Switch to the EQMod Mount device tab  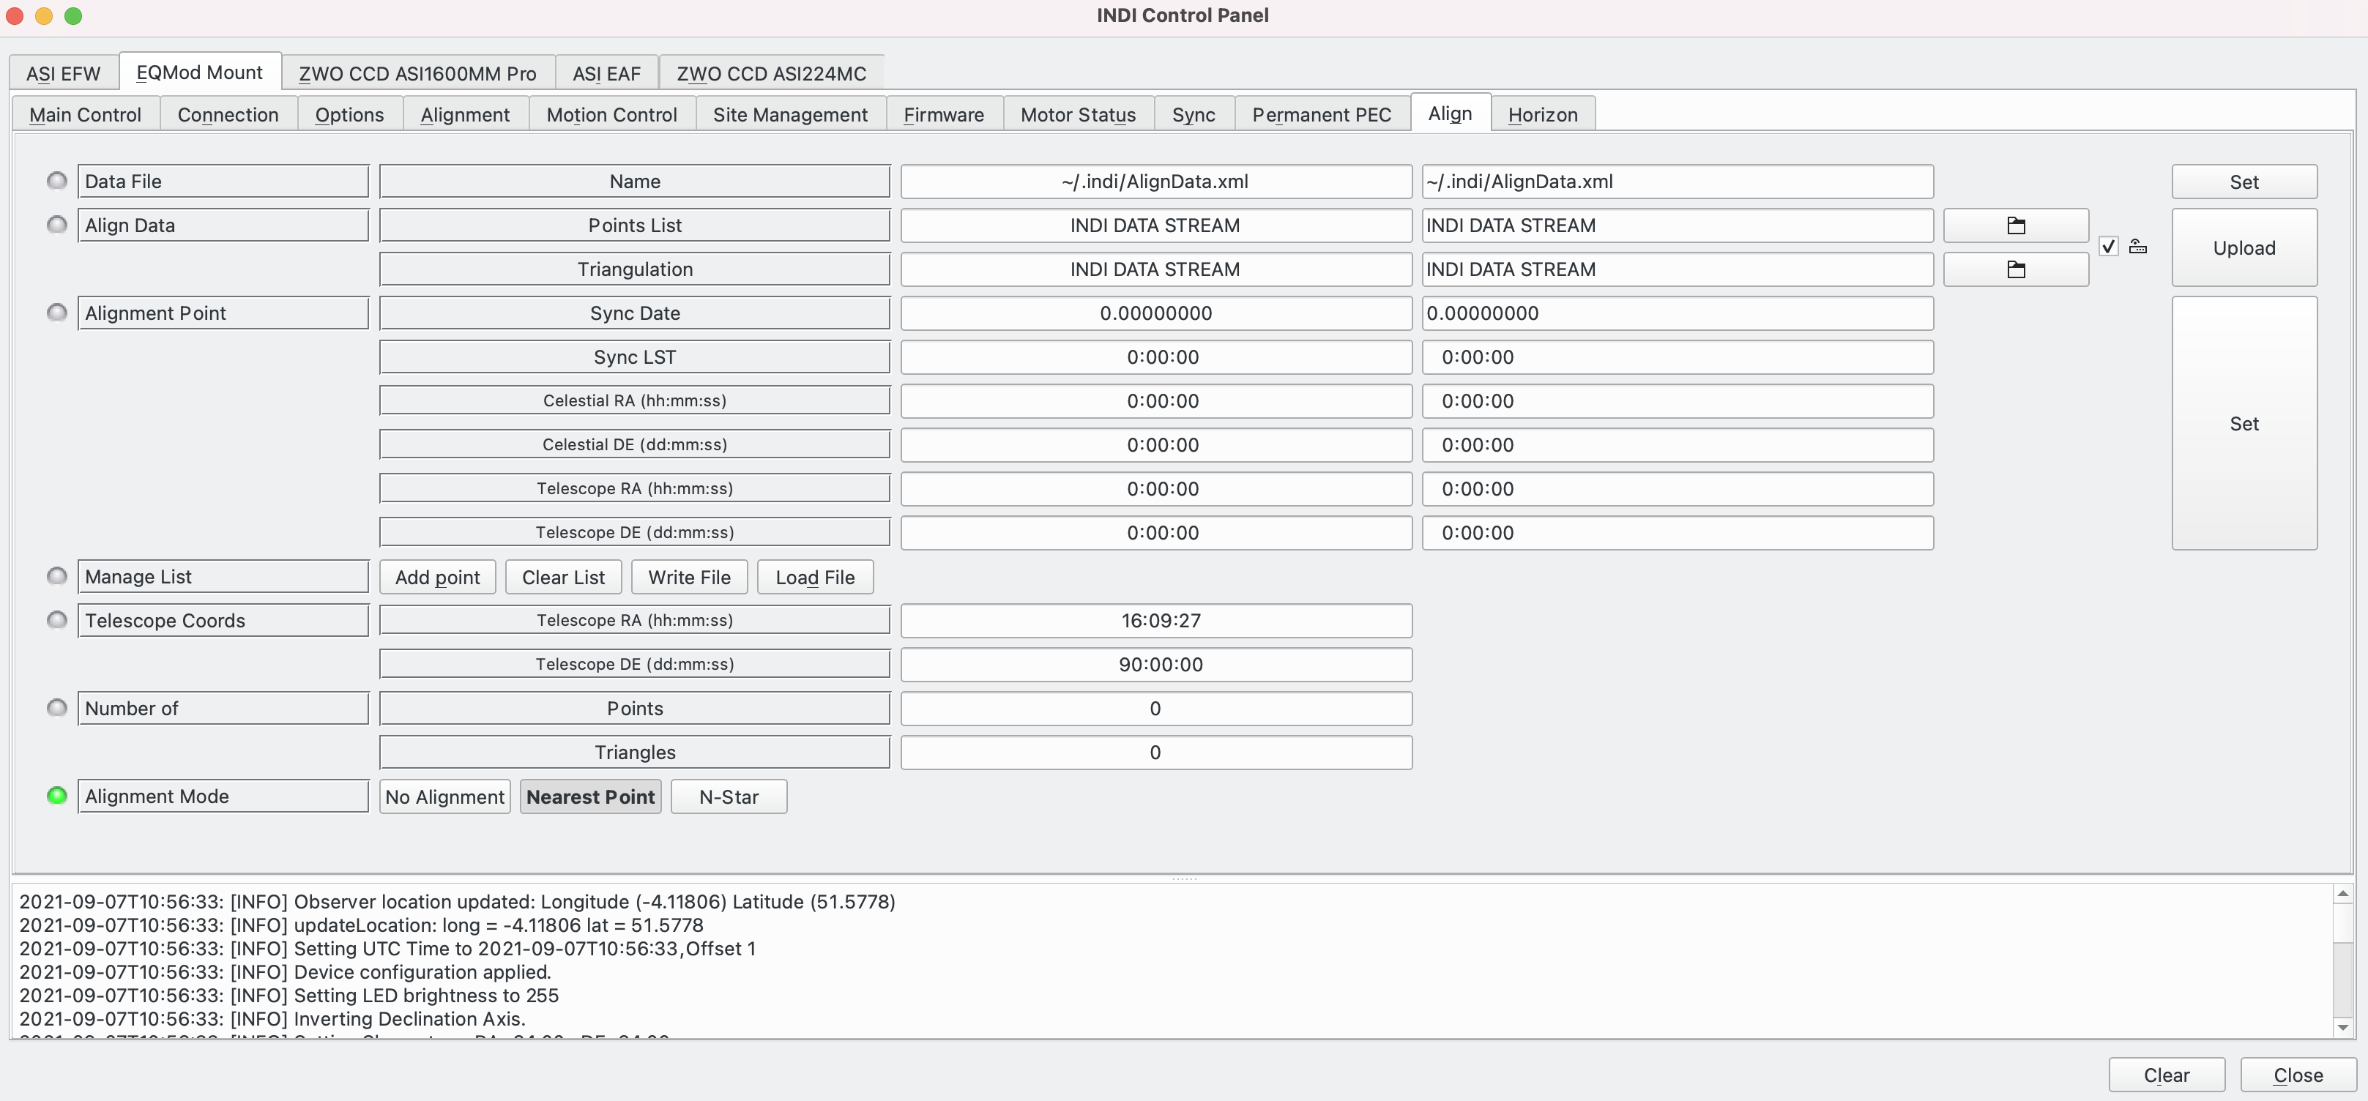pos(199,72)
